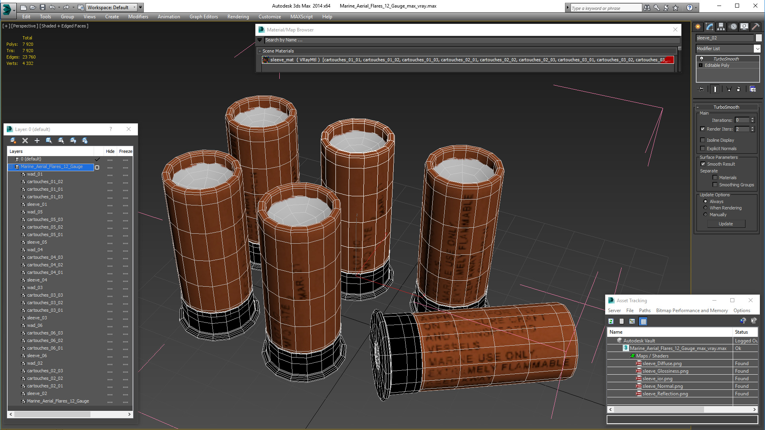The width and height of the screenshot is (765, 430).
Task: Click the TurboSmooth Update button
Action: coord(726,224)
